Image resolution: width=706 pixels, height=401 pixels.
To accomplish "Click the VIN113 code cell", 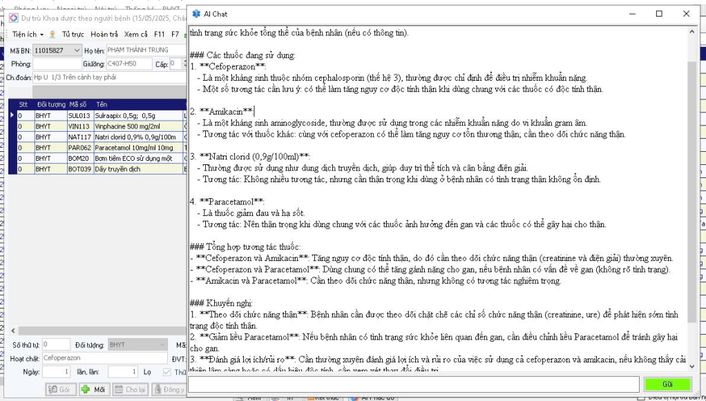I will click(79, 126).
